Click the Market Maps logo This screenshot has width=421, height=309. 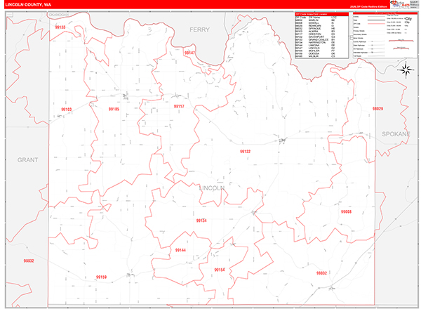click(400, 4)
